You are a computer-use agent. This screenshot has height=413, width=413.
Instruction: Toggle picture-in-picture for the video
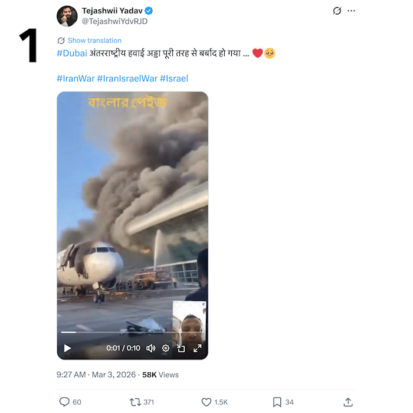tap(181, 348)
